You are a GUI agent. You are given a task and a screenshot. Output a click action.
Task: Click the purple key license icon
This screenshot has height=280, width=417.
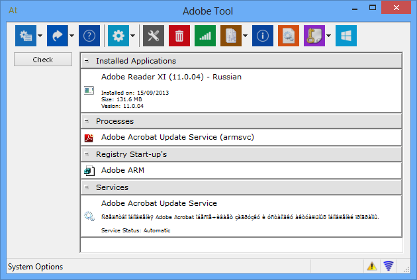pos(314,36)
